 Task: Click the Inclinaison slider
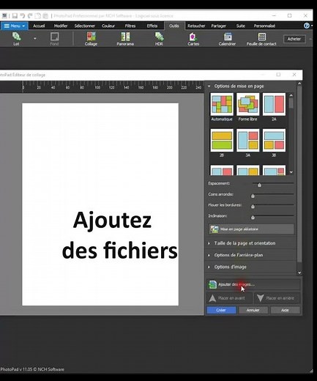point(273,216)
